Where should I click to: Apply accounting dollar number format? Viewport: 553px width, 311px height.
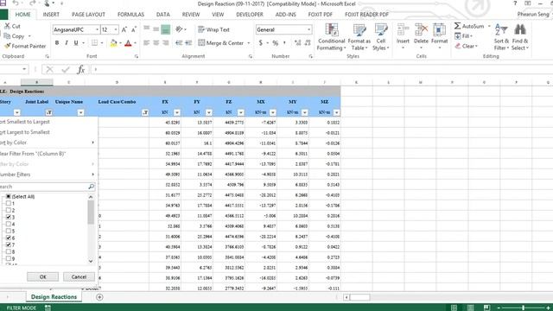point(261,43)
